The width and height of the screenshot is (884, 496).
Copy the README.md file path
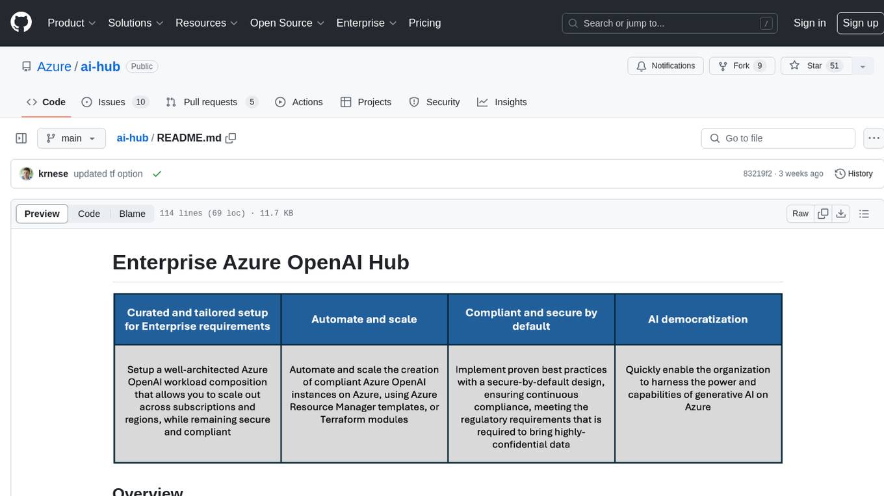click(x=230, y=138)
